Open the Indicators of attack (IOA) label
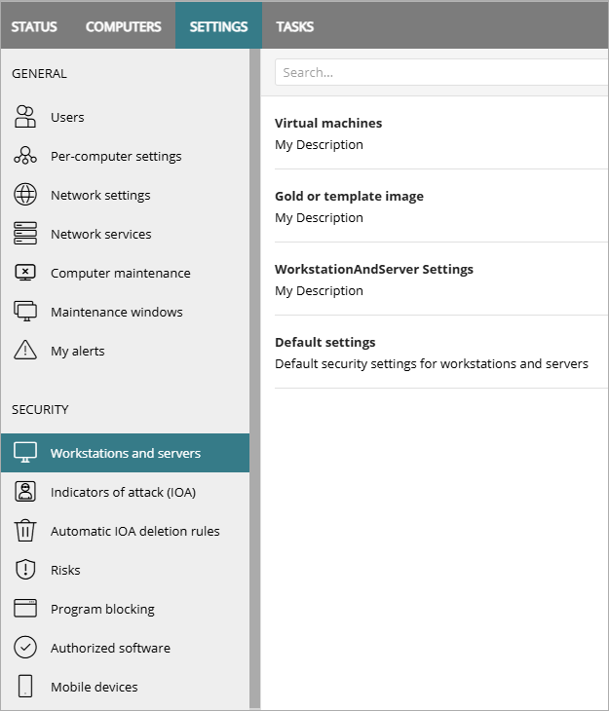Screen dimensions: 609x711 (x=124, y=493)
